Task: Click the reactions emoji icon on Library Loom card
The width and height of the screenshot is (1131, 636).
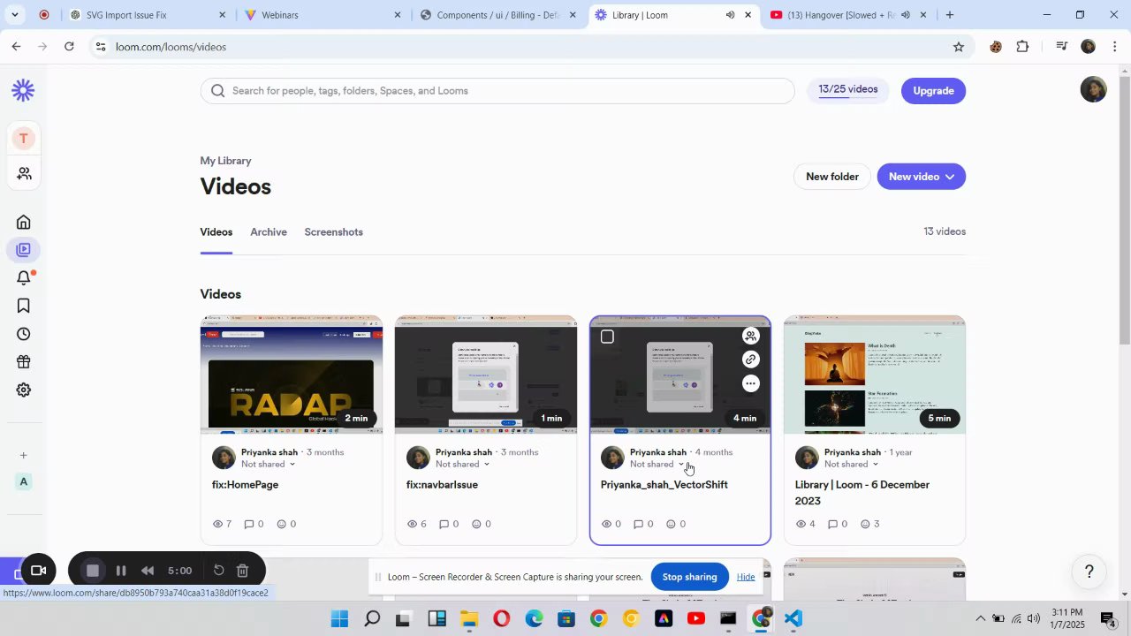Action: [865, 524]
